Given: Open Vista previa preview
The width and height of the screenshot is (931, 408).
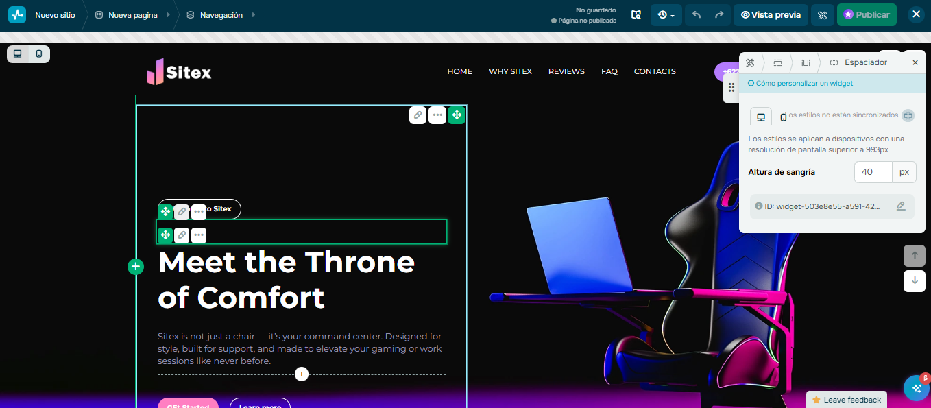Looking at the screenshot, I should coord(771,15).
